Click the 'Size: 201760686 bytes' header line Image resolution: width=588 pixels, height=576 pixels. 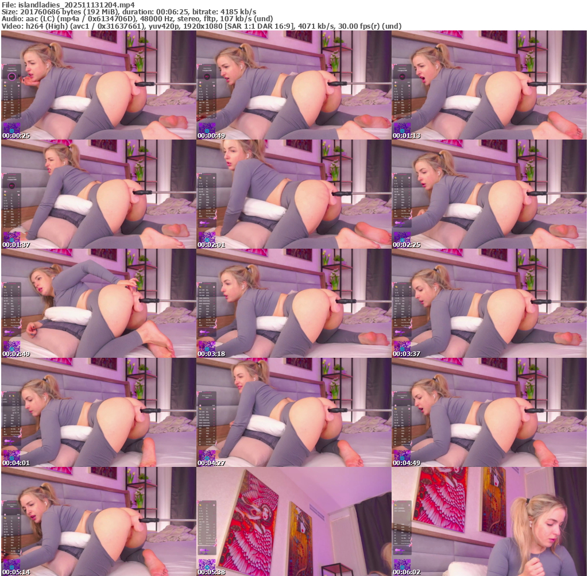(x=129, y=11)
